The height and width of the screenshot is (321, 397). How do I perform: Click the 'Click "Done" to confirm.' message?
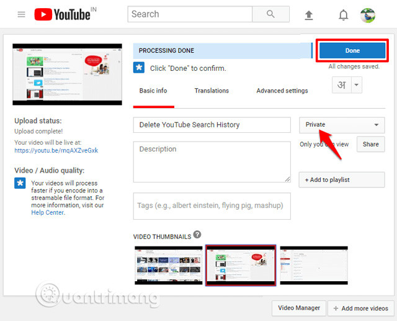click(188, 68)
